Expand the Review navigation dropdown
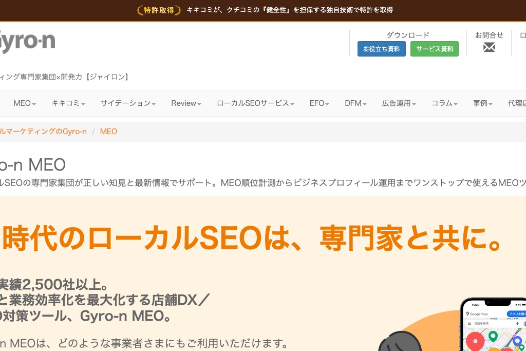Screen dimensions: 526x351 point(186,103)
